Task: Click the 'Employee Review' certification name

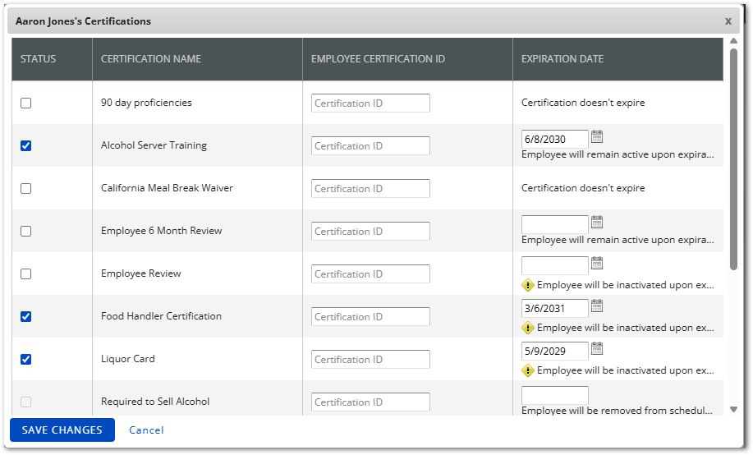Action: pos(140,273)
